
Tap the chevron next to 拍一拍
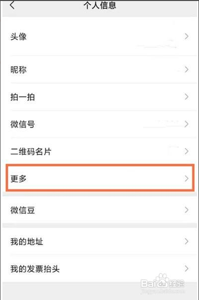(187, 97)
